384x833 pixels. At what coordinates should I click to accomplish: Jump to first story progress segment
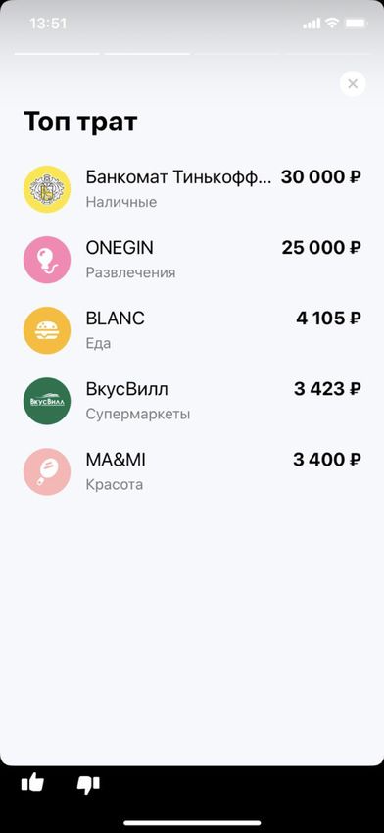pyautogui.click(x=57, y=54)
